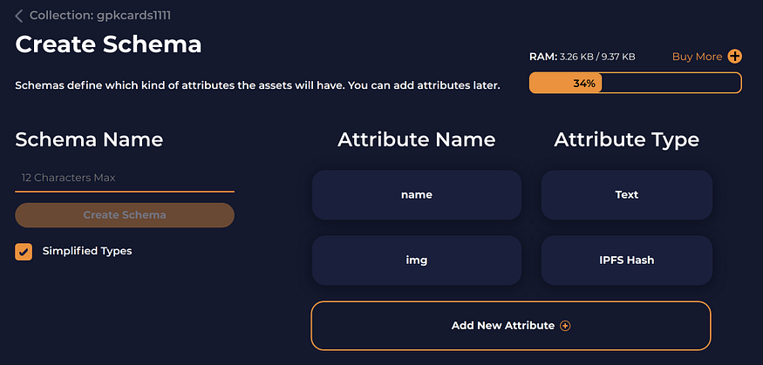
Task: Click the Add New Attribute button
Action: (x=511, y=326)
